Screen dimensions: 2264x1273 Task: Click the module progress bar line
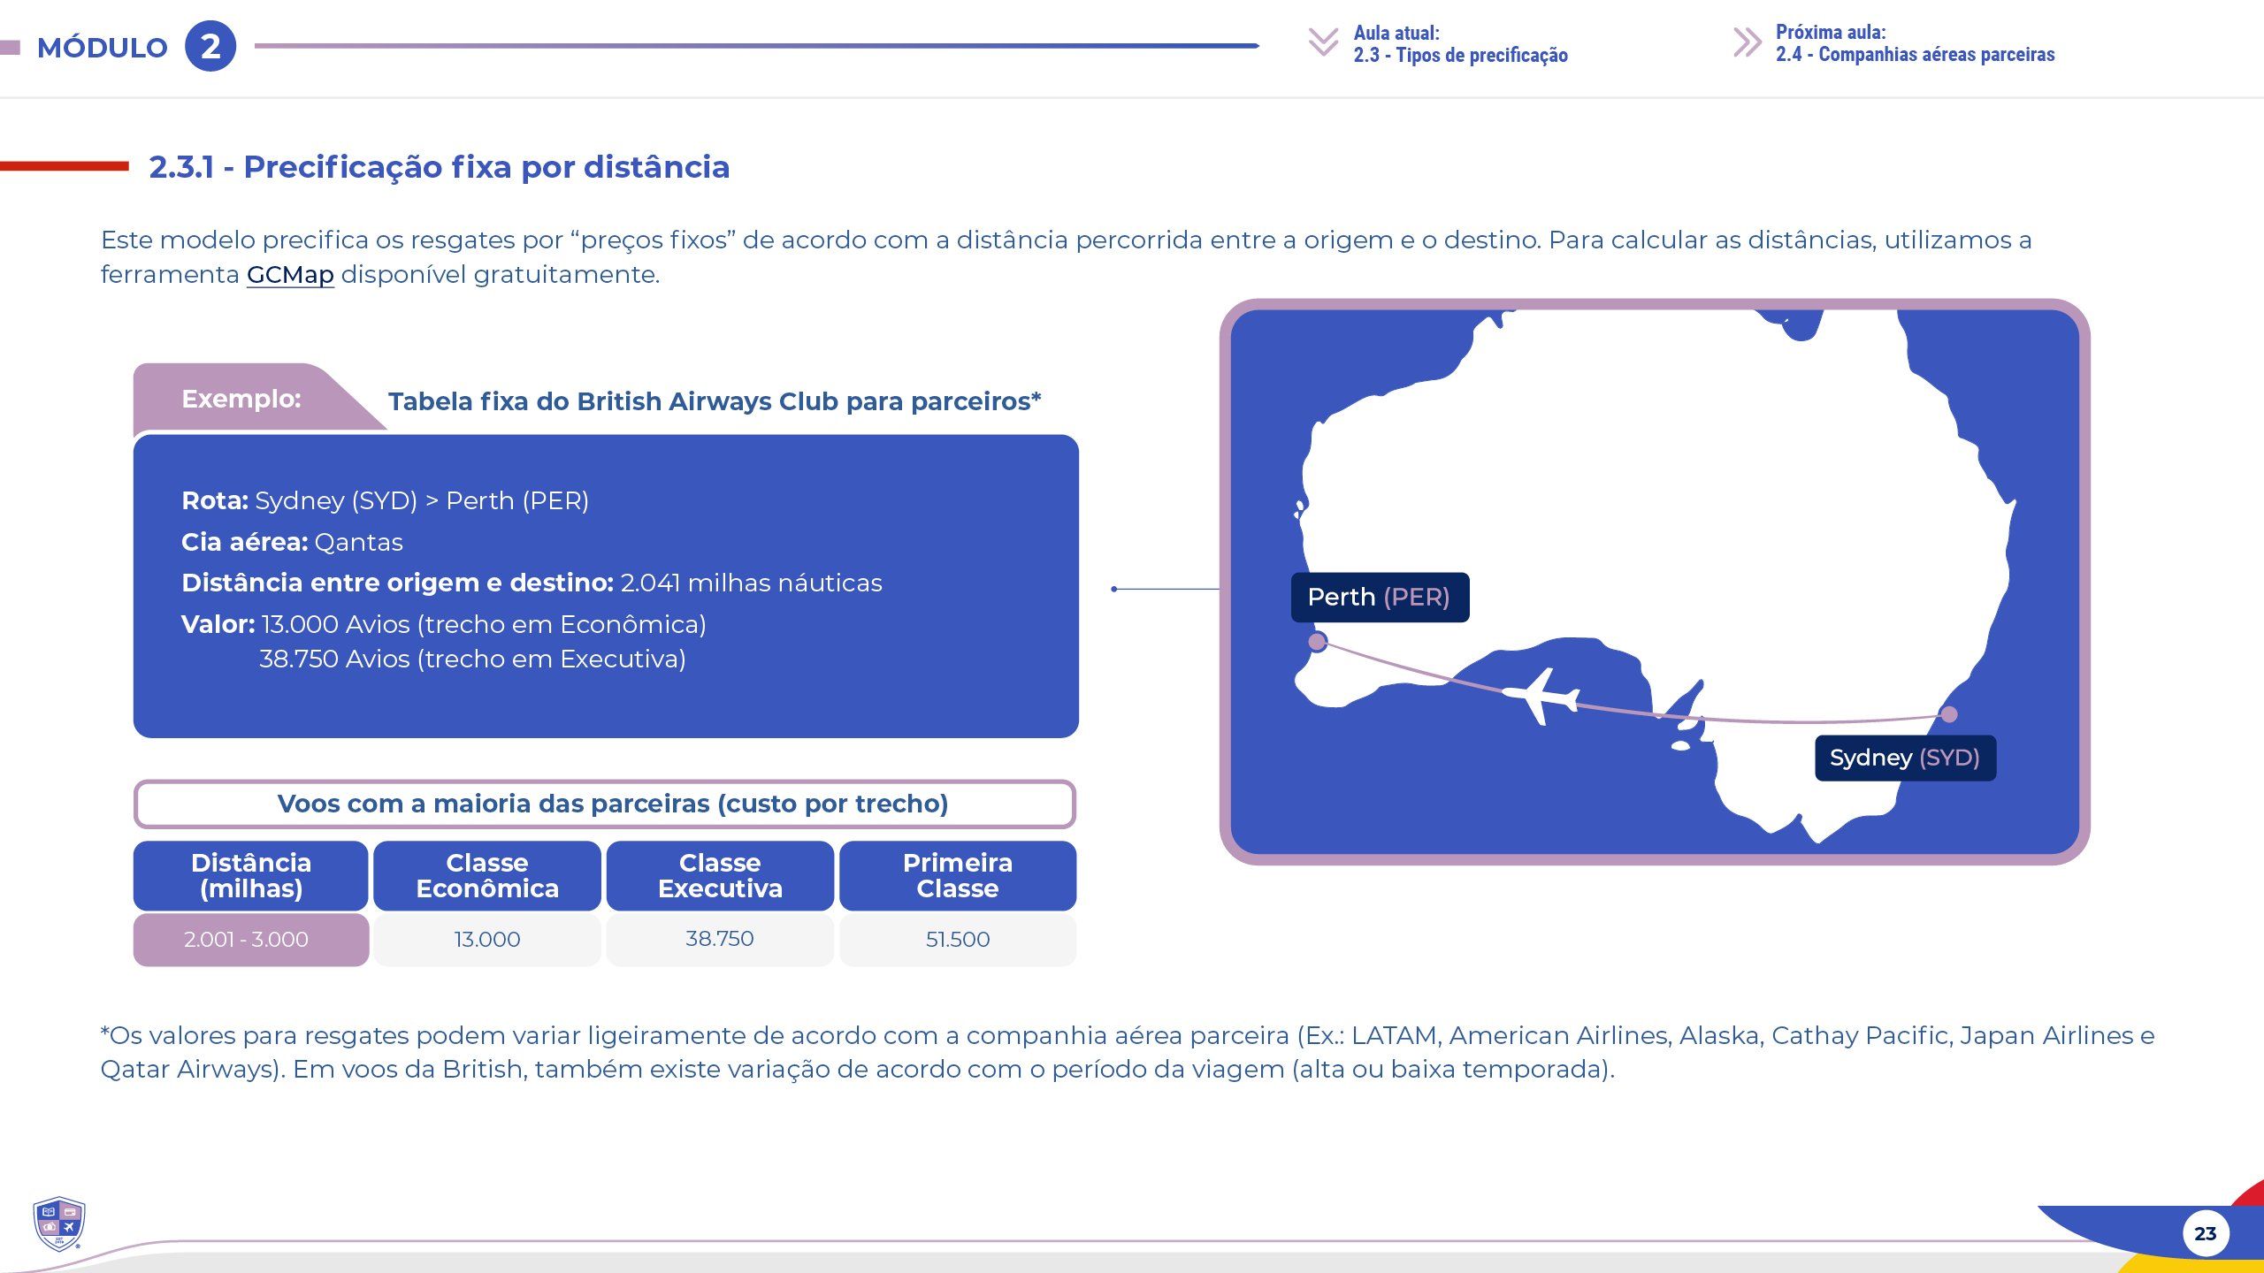coord(756,46)
